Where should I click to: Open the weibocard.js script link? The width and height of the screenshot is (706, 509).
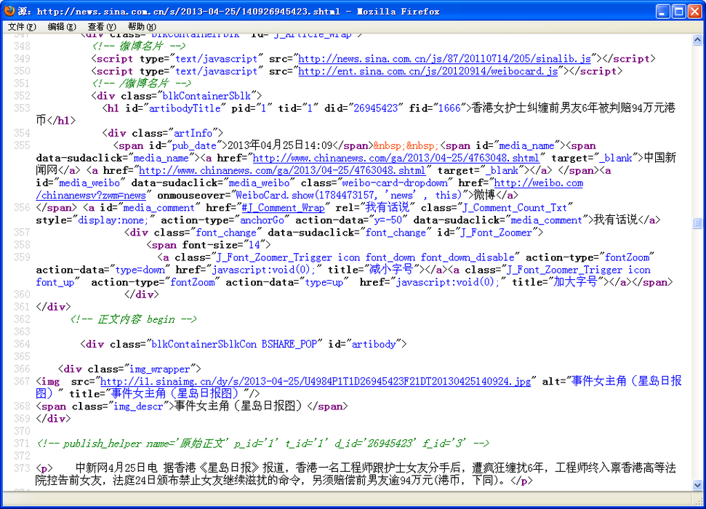pyautogui.click(x=428, y=71)
